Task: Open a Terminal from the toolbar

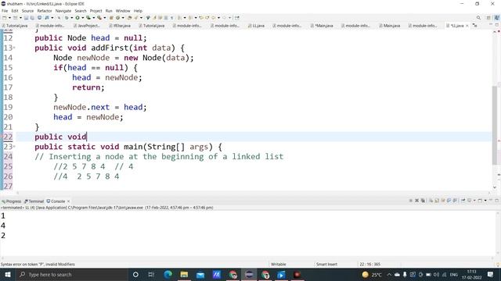Action: click(39, 18)
